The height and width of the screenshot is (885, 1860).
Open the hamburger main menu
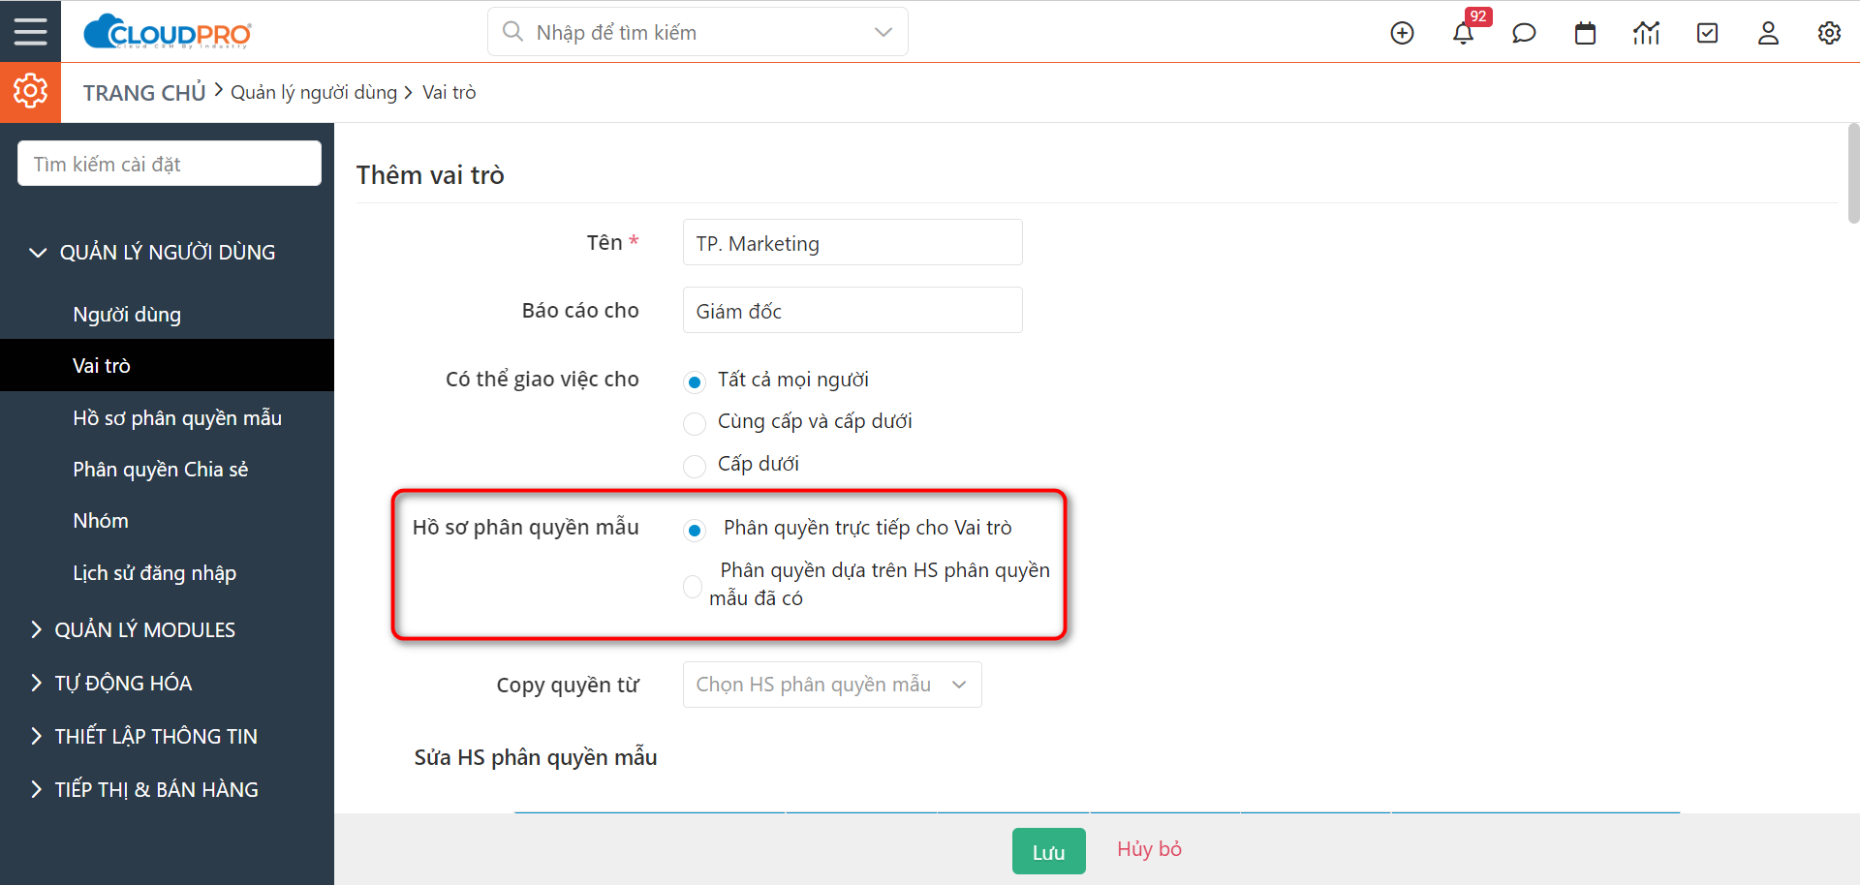[x=30, y=32]
